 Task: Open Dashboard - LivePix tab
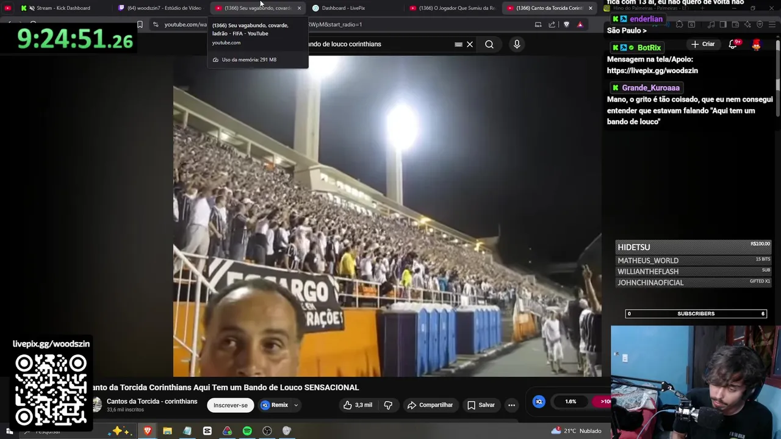click(x=354, y=8)
